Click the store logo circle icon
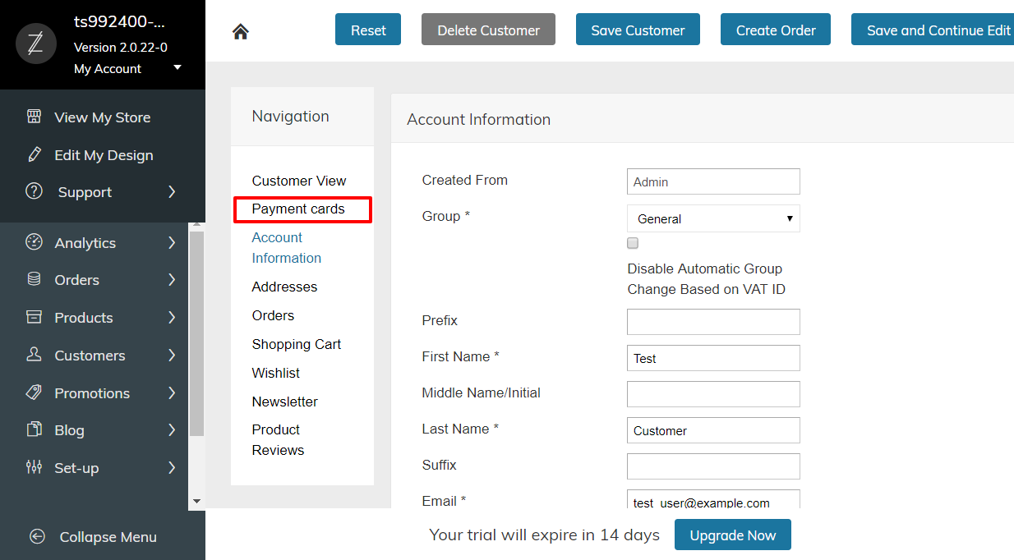 point(36,44)
